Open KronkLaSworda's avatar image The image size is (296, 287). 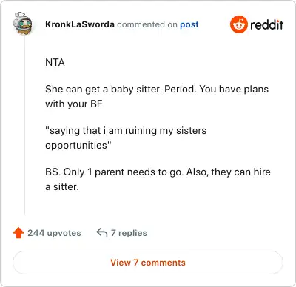(22, 24)
